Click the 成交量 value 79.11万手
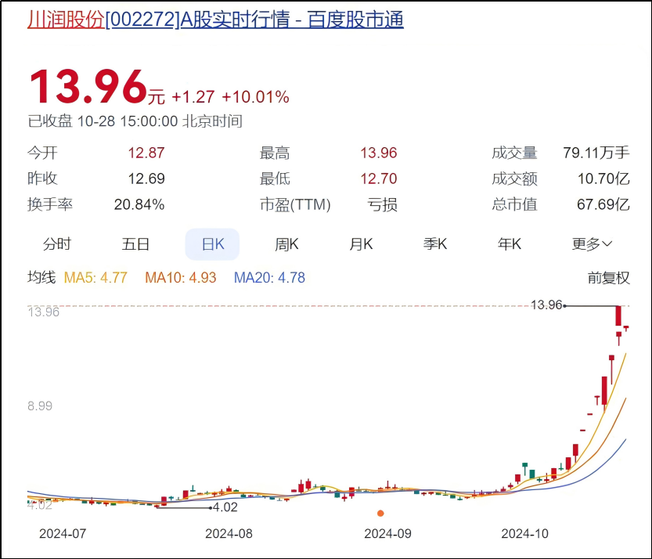Screen dimensions: 652x559 click(596, 153)
